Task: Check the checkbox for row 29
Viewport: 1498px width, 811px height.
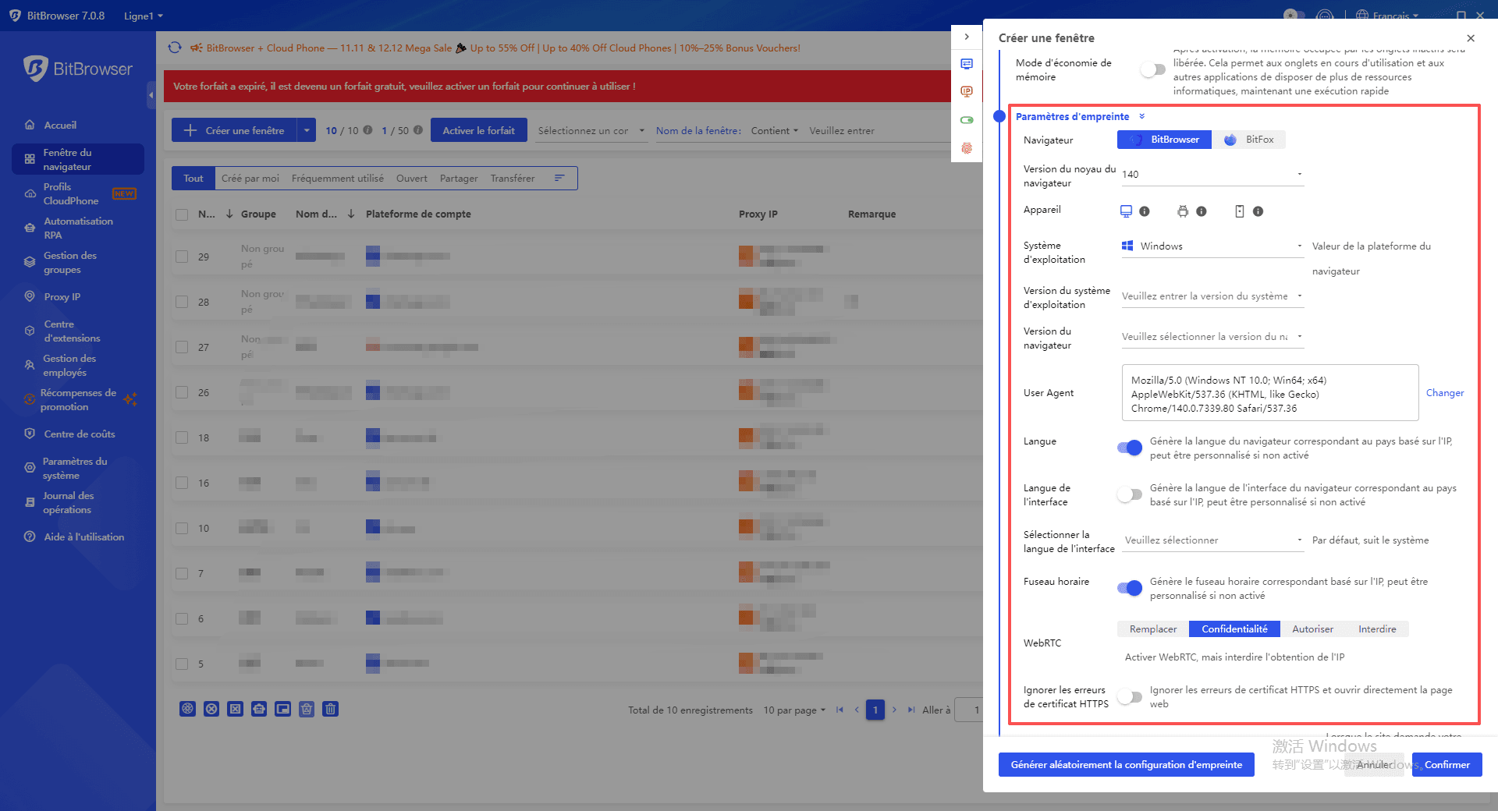Action: pyautogui.click(x=182, y=257)
